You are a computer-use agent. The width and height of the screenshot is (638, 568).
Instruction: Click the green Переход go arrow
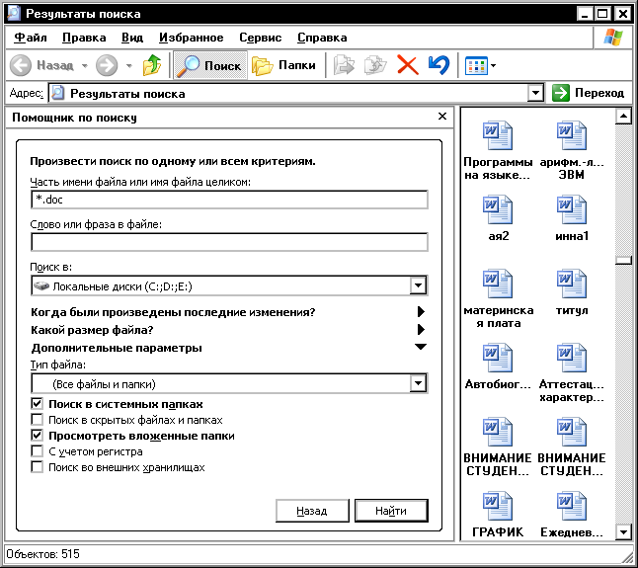point(561,93)
